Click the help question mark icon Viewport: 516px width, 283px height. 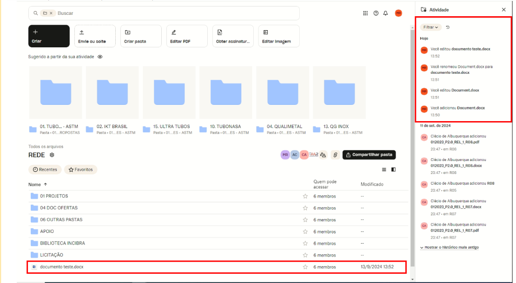pos(376,13)
